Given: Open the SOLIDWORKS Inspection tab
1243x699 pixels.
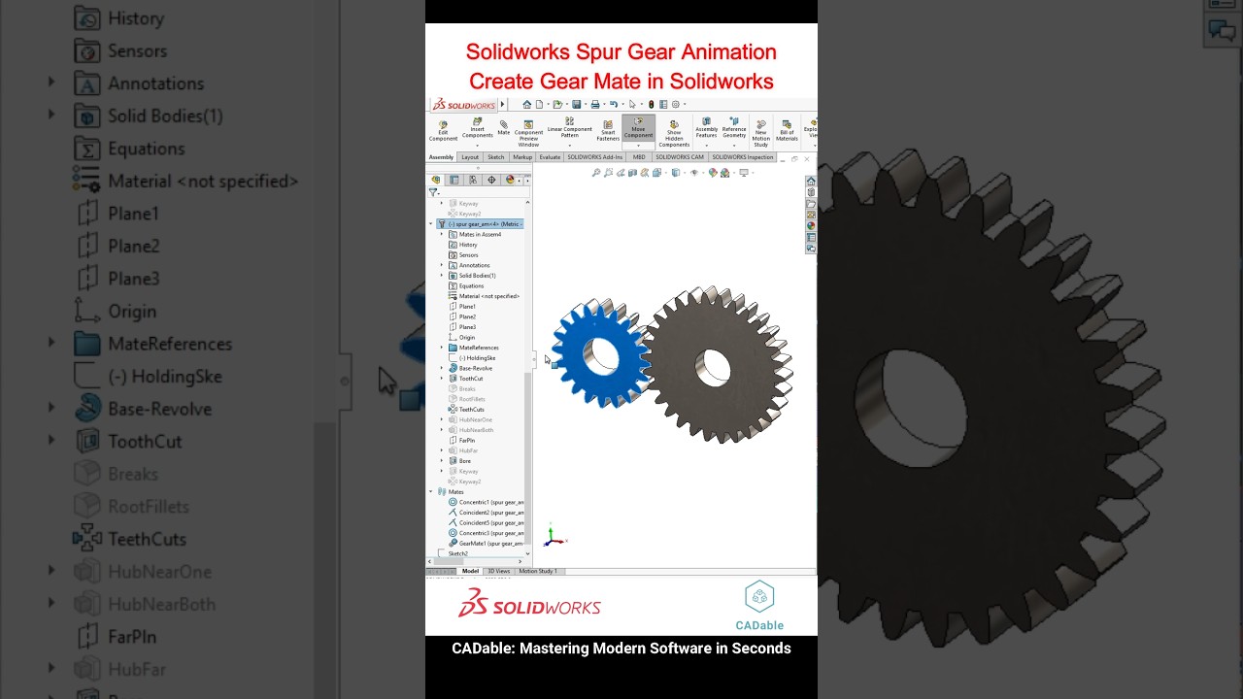Looking at the screenshot, I should pyautogui.click(x=743, y=157).
